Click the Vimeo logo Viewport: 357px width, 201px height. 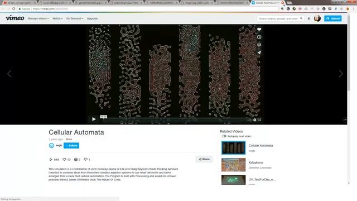click(15, 18)
